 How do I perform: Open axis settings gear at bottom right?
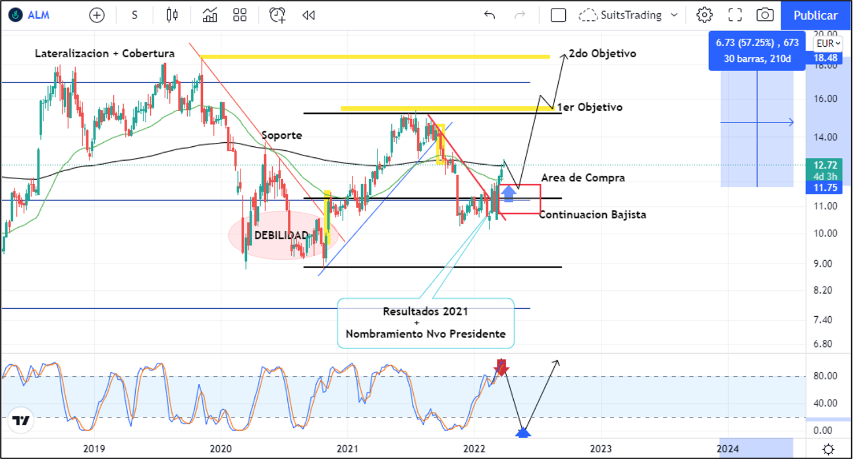[828, 449]
